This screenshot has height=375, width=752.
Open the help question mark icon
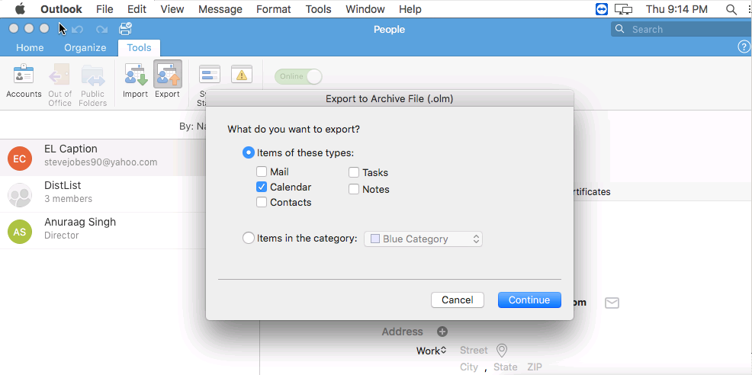point(742,46)
